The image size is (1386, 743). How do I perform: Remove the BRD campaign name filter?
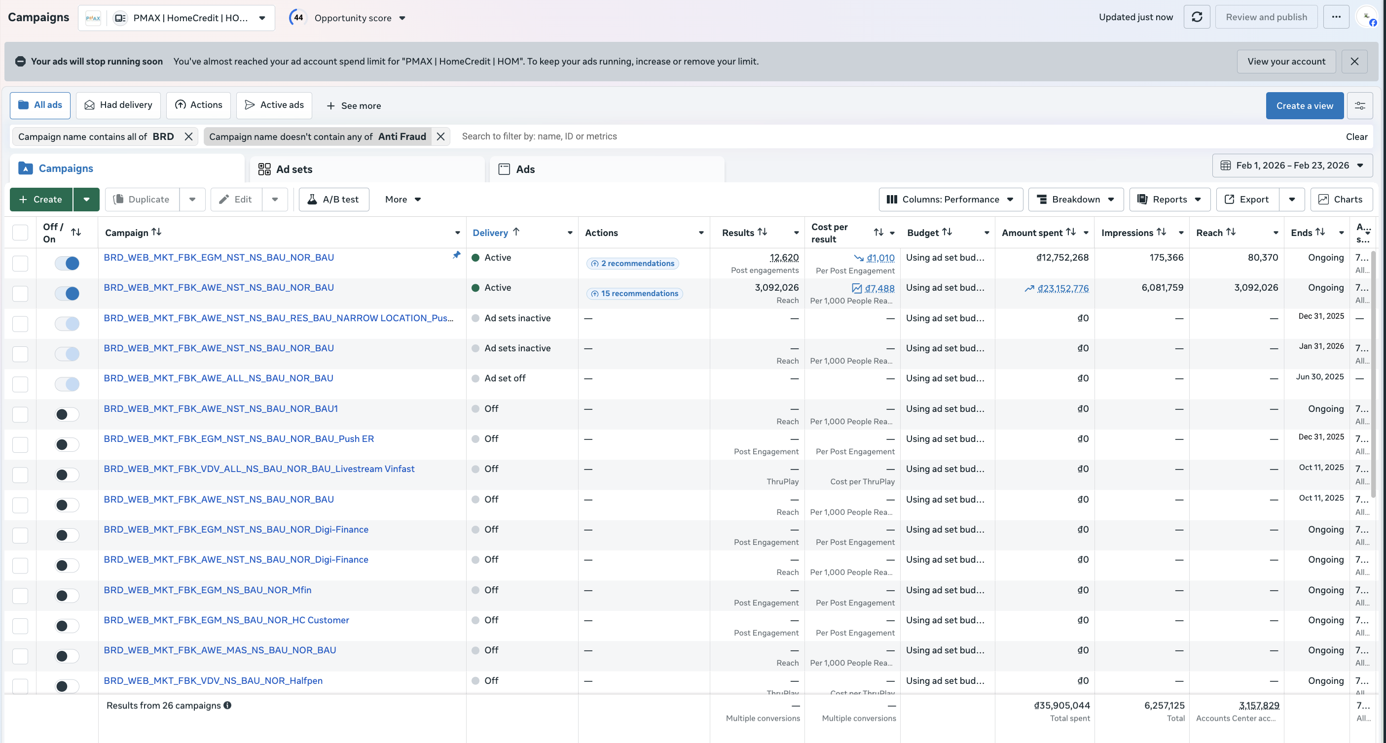coord(188,136)
